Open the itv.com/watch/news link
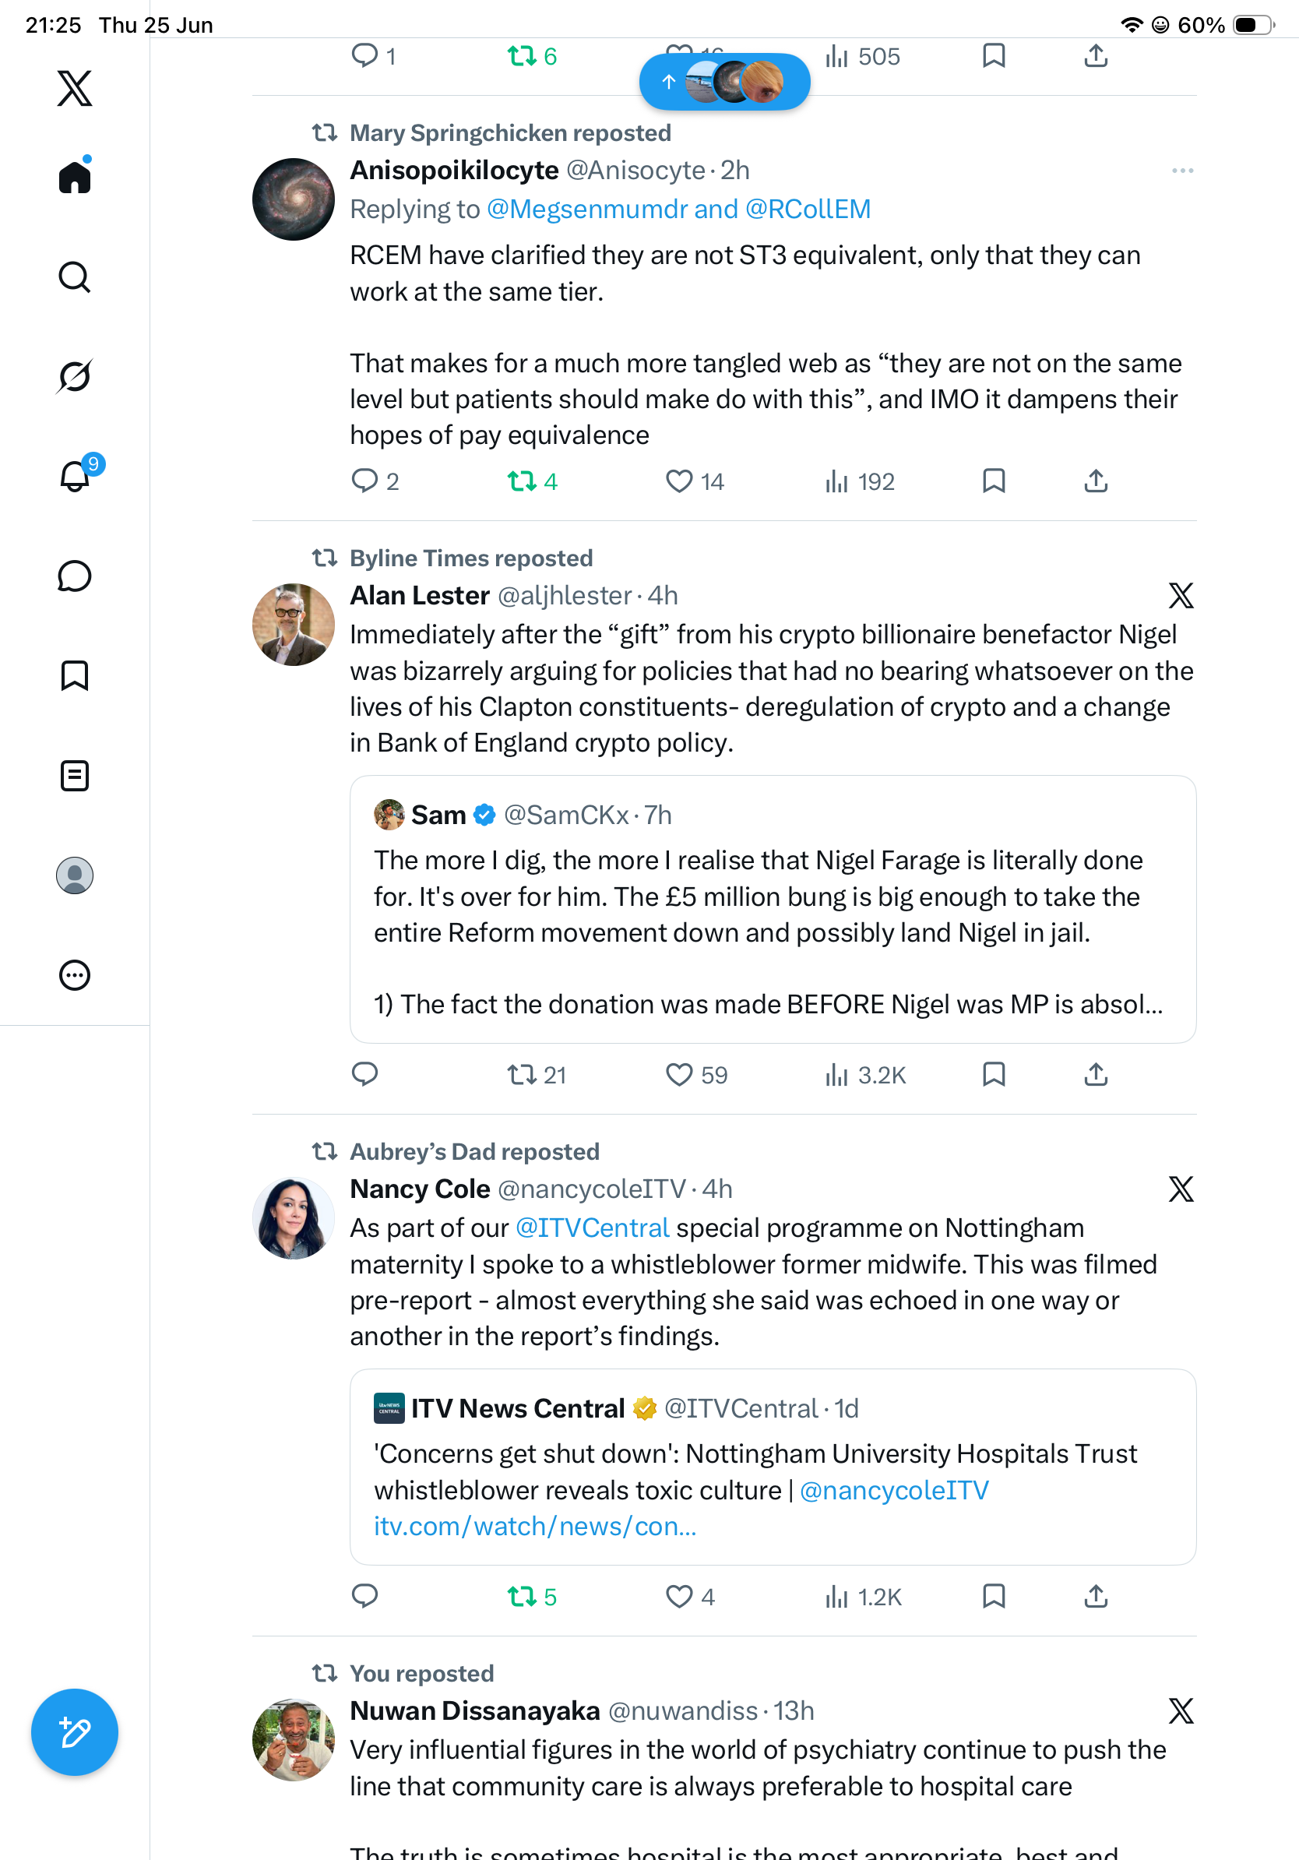The image size is (1299, 1860). [x=534, y=1525]
